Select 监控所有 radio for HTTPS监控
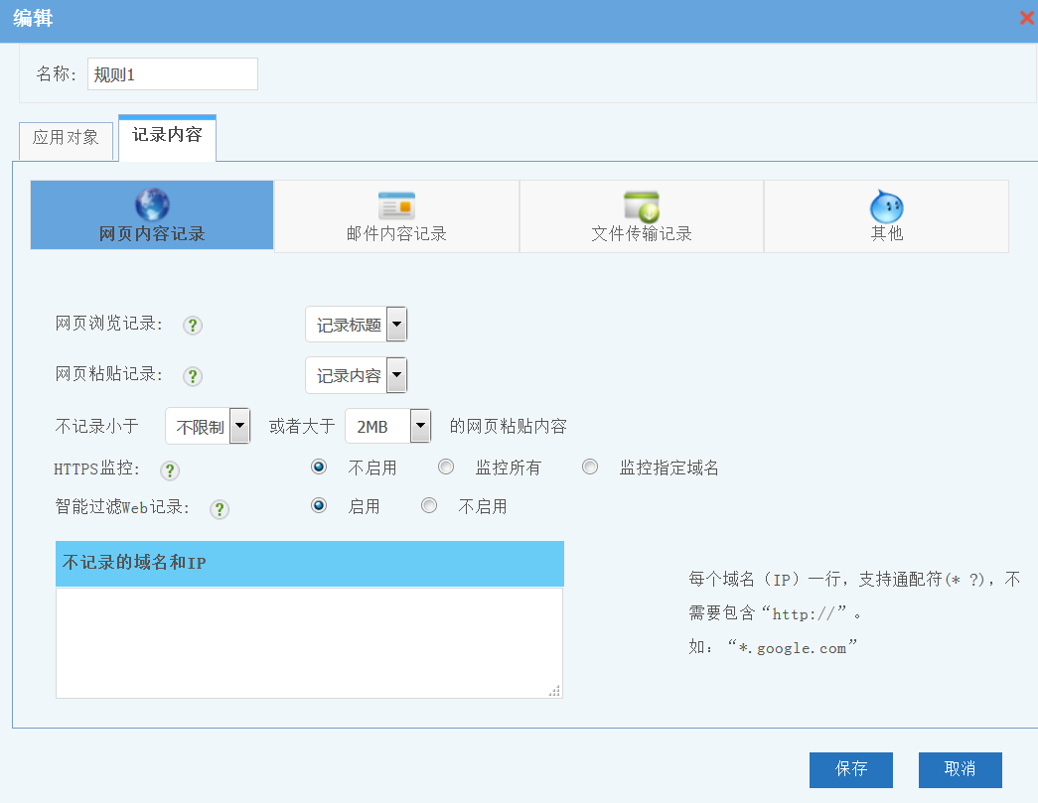The height and width of the screenshot is (803, 1038). tap(446, 467)
